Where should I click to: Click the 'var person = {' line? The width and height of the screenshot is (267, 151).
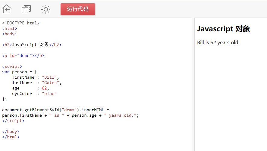point(19,72)
